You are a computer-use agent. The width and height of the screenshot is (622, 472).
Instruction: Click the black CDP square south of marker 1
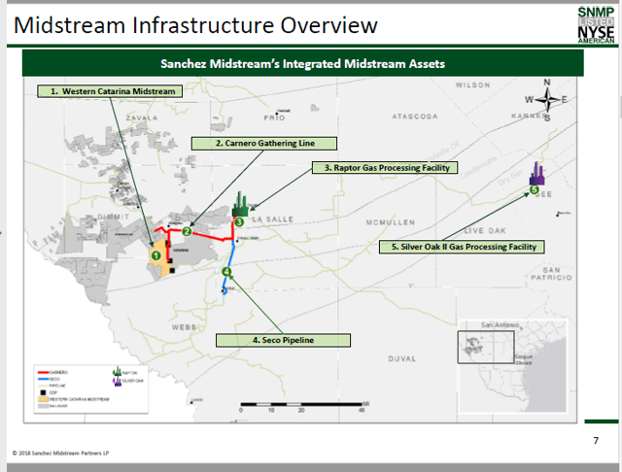tap(172, 271)
